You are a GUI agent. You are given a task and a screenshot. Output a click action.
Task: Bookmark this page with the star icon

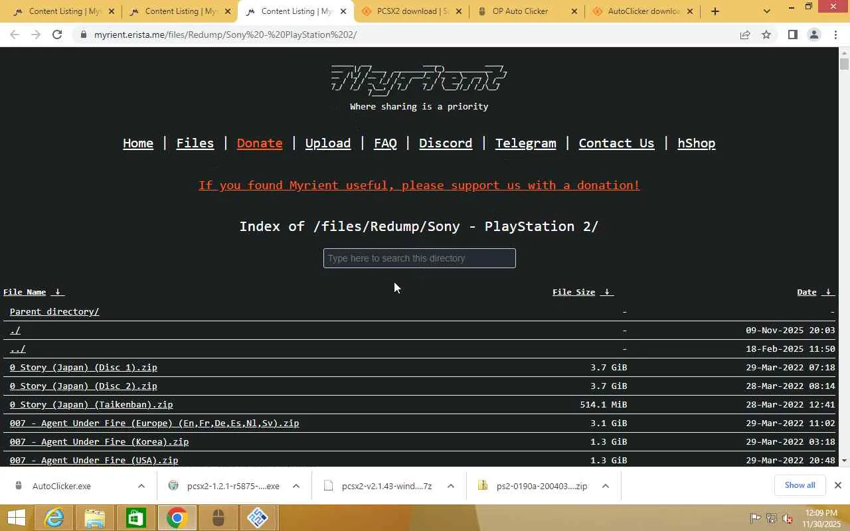click(766, 35)
